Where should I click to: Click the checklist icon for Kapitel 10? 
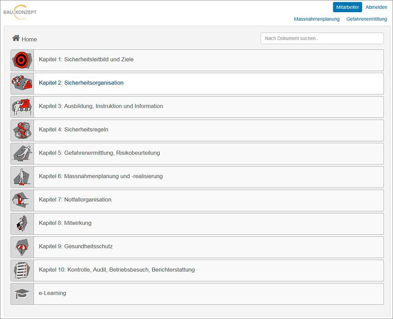point(22,270)
